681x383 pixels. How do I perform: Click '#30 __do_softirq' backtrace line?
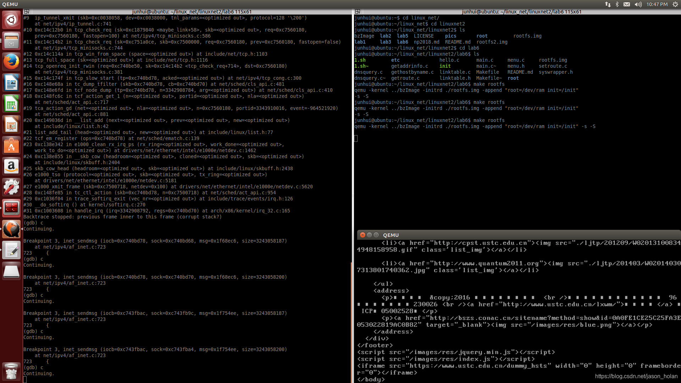pos(84,205)
